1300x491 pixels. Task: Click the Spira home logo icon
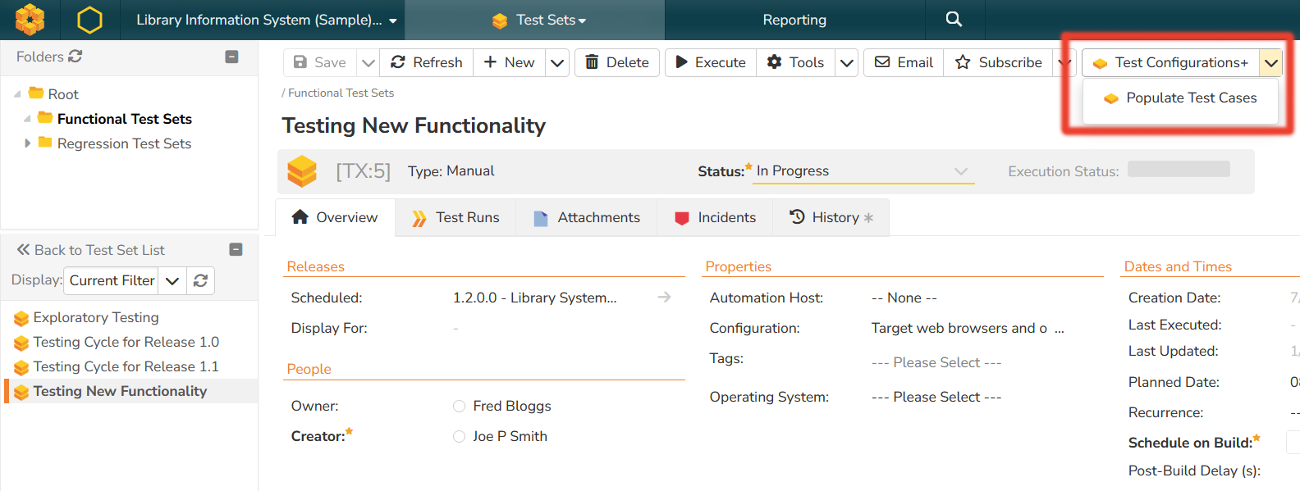(30, 20)
